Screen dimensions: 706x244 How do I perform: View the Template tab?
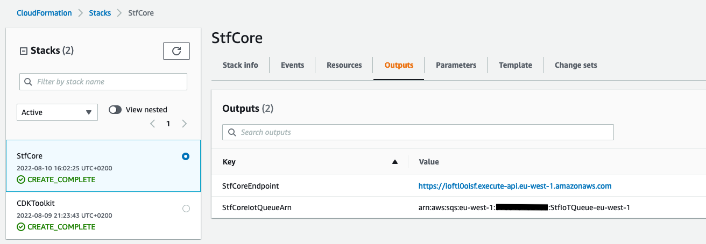point(516,65)
